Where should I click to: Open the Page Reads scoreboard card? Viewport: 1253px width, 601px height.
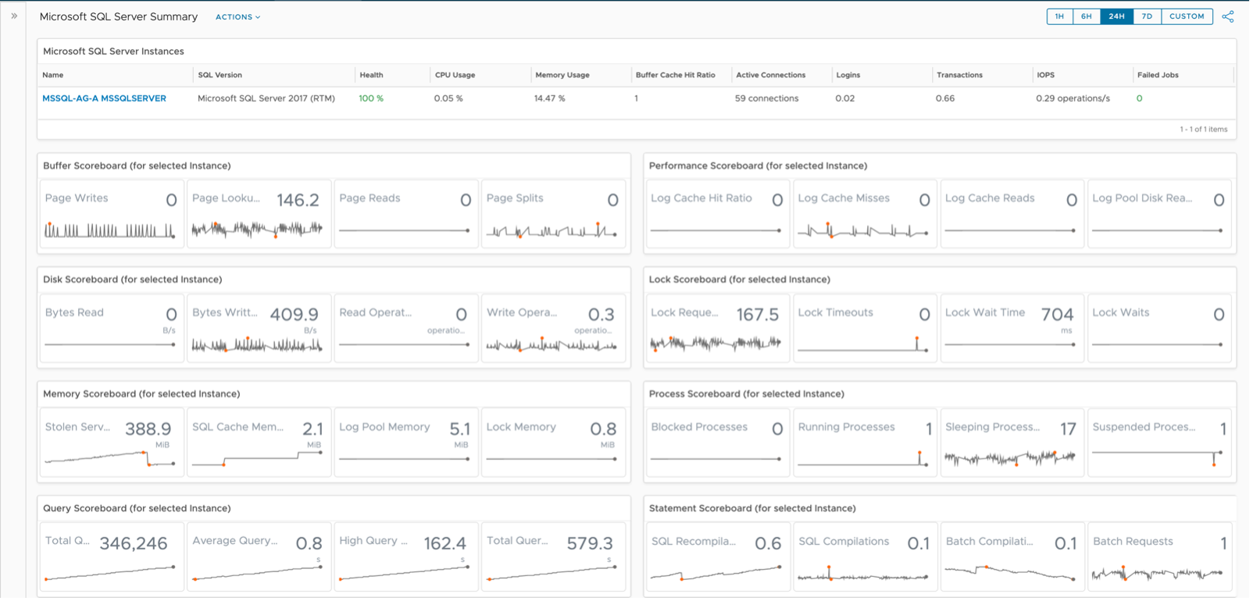pos(406,215)
